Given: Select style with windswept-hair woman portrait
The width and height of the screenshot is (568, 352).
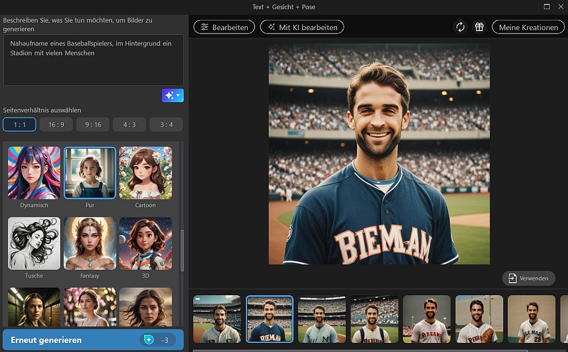Looking at the screenshot, I should coord(145,307).
